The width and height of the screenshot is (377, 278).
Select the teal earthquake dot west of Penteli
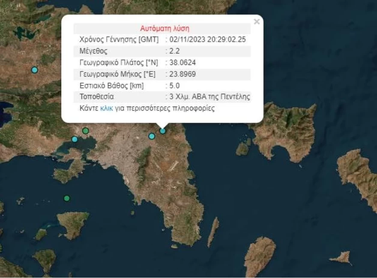tap(152, 136)
